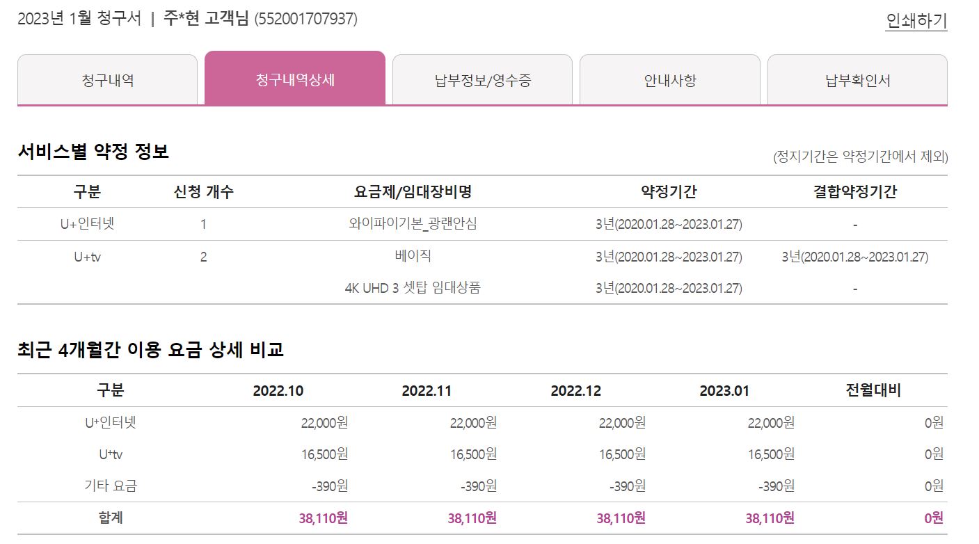Screen dimensions: 979x544
Task: Go to the 안내사항 tab
Action: [x=669, y=80]
